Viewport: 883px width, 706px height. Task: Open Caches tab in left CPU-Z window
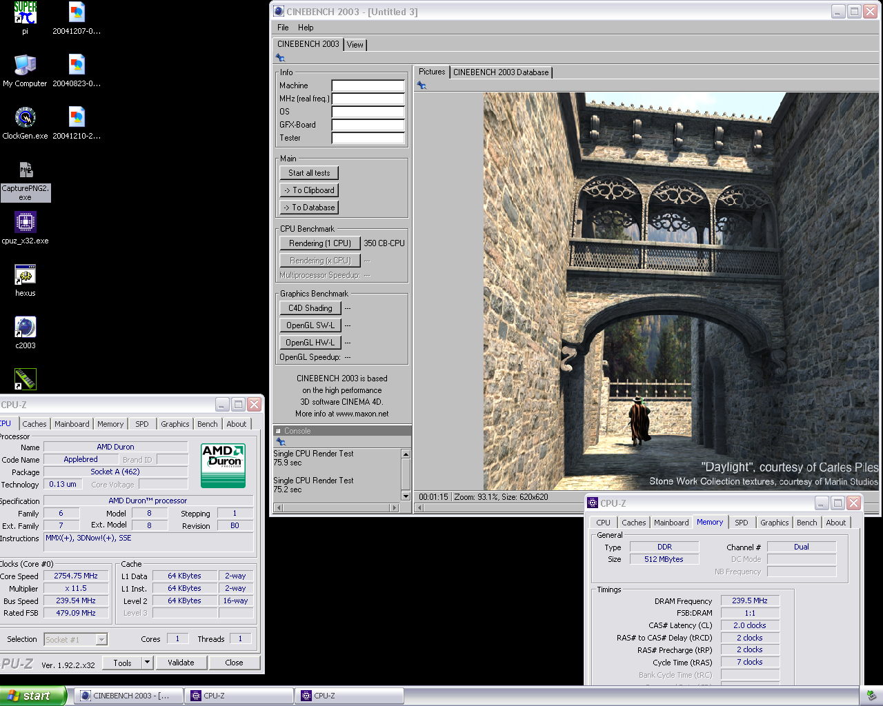pyautogui.click(x=34, y=424)
